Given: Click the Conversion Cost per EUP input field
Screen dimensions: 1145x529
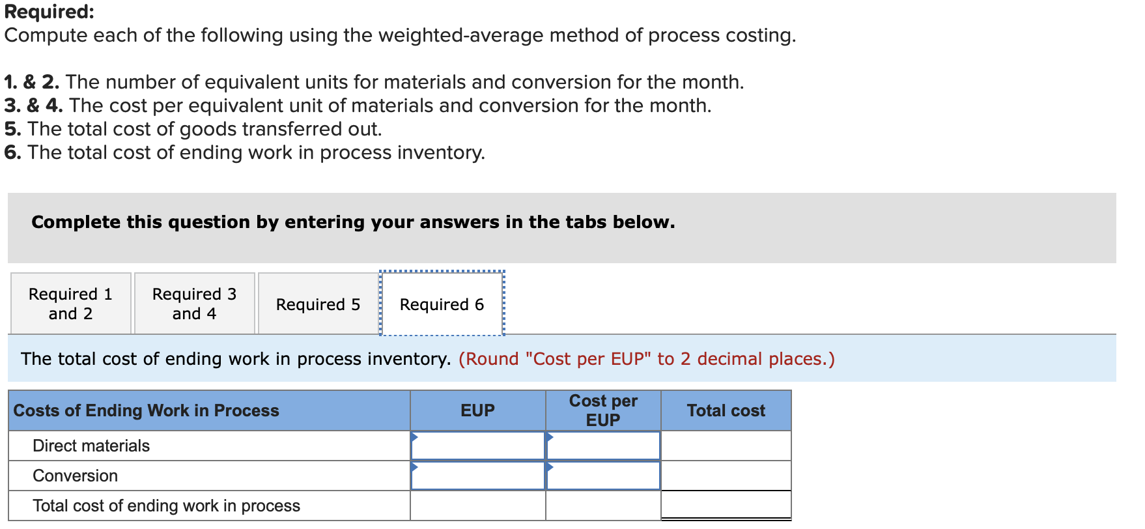Looking at the screenshot, I should 604,476.
